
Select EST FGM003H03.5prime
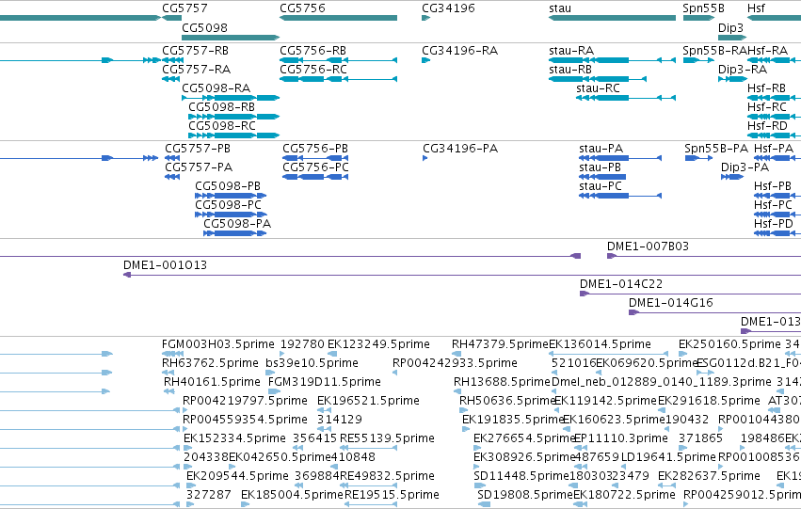(x=218, y=344)
